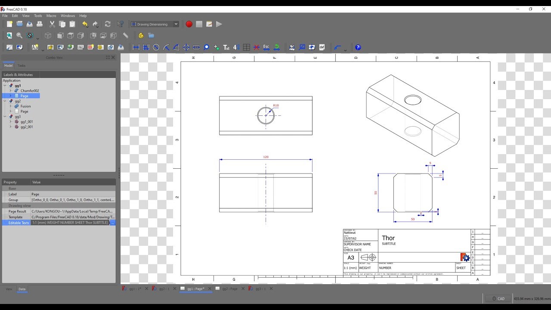551x310 pixels.
Task: Switch to the 'gg1 : Page*' document tab
Action: (196, 289)
